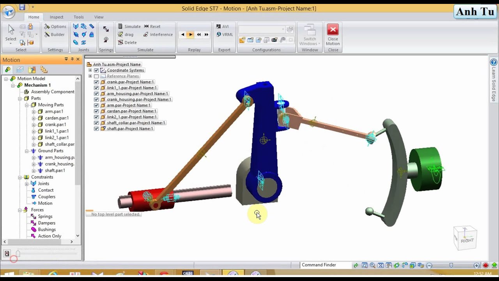Enable the Reference Planes checkbox

pos(96,76)
